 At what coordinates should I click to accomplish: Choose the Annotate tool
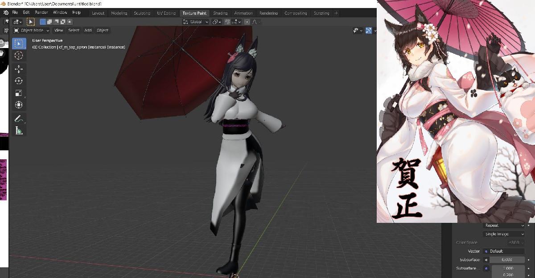[19, 119]
